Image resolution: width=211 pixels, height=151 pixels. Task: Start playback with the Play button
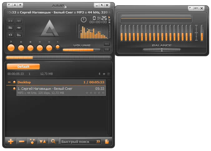tap(11, 48)
